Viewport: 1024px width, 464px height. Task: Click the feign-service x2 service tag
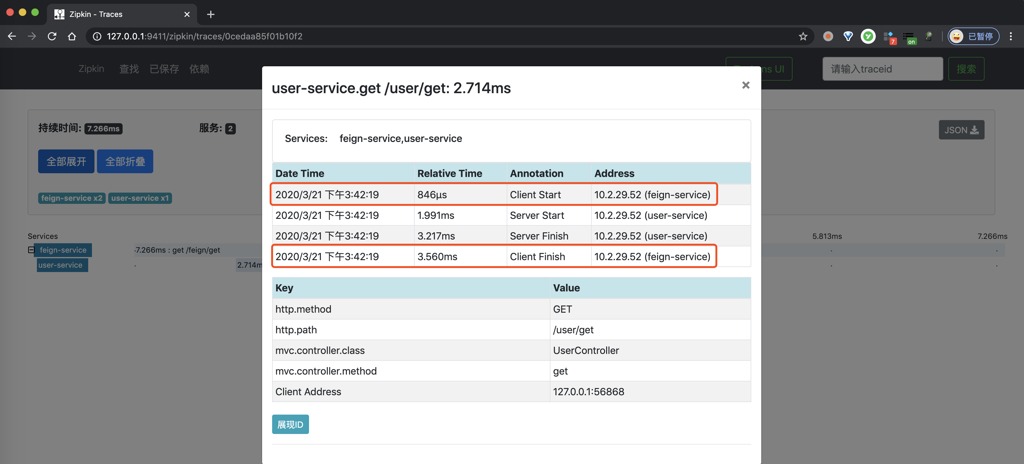point(72,198)
